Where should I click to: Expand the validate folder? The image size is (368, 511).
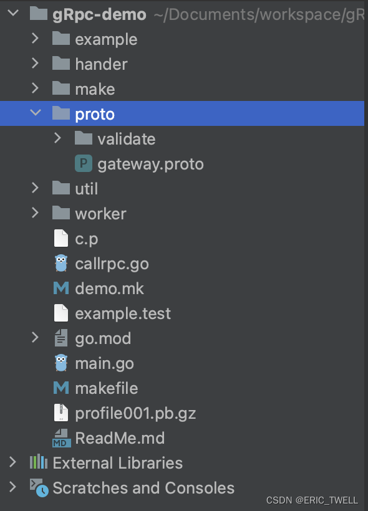point(57,138)
